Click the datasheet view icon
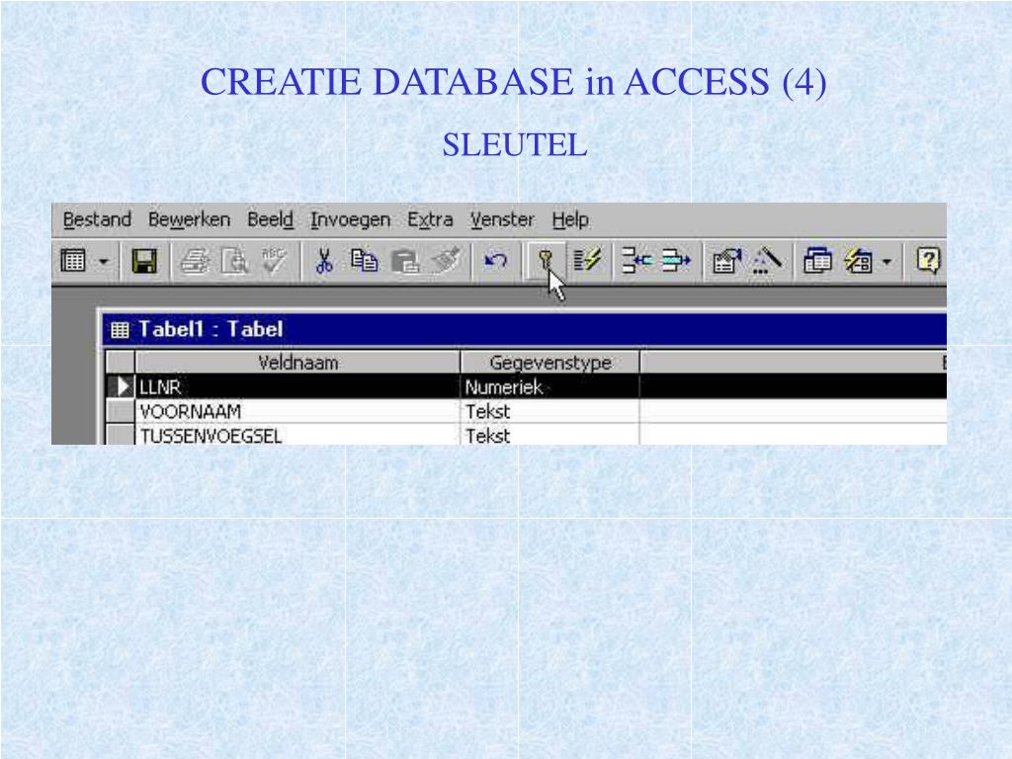The height and width of the screenshot is (759, 1012). [73, 261]
